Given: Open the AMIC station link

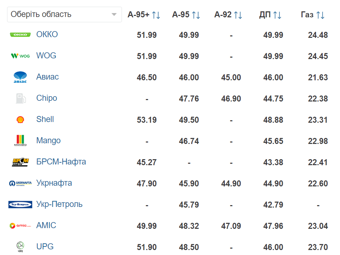Looking at the screenshot, I should (46, 225).
